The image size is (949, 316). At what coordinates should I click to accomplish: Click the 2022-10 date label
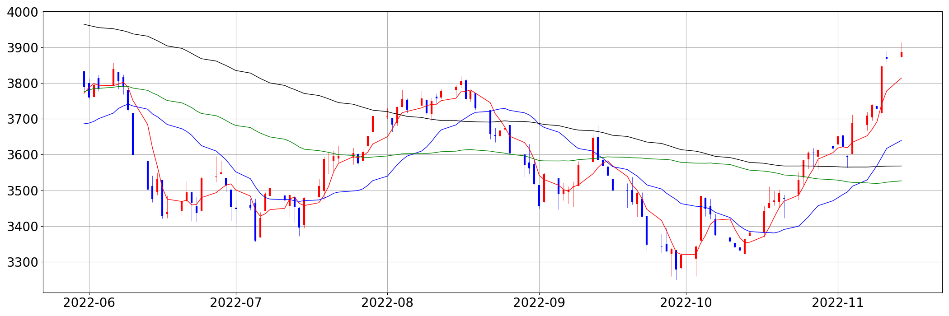[686, 303]
